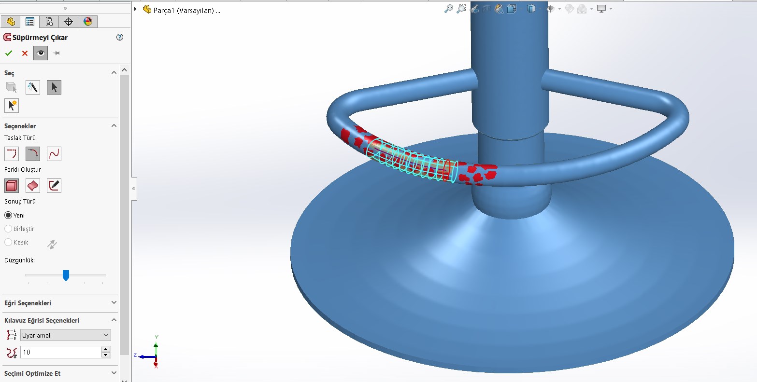This screenshot has width=757, height=382.
Task: Click the Düzgünlük slider handle
Action: [x=66, y=275]
